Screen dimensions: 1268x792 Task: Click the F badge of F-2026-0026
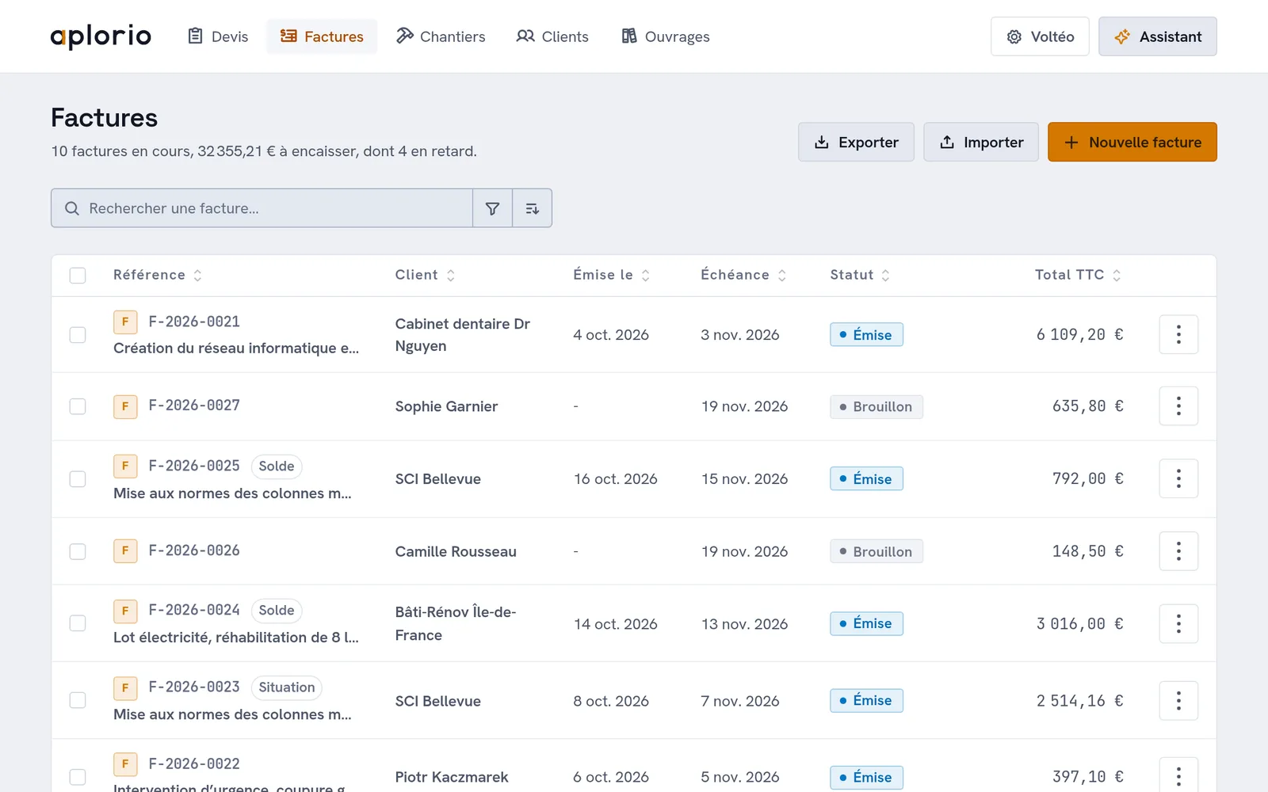125,550
